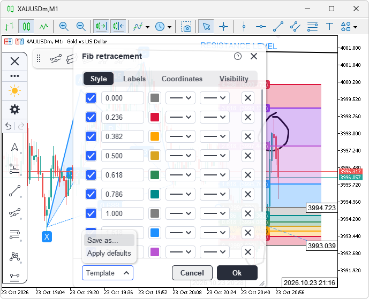Select the bar chart type icon
This screenshot has width=369, height=299.
tap(10, 27)
